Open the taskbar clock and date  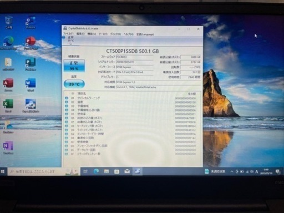click(266, 171)
